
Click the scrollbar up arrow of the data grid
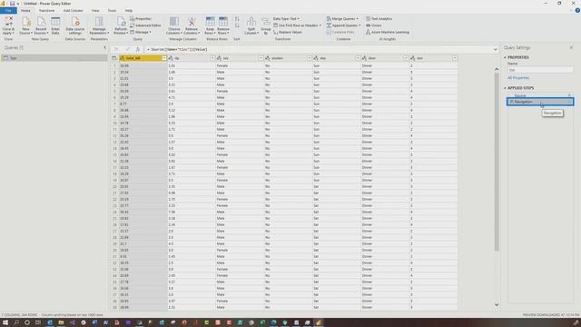point(497,69)
